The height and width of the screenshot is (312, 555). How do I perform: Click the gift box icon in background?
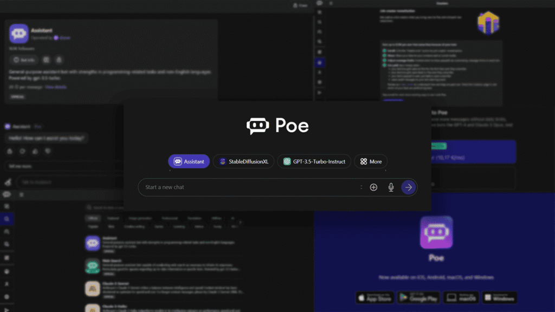point(488,23)
